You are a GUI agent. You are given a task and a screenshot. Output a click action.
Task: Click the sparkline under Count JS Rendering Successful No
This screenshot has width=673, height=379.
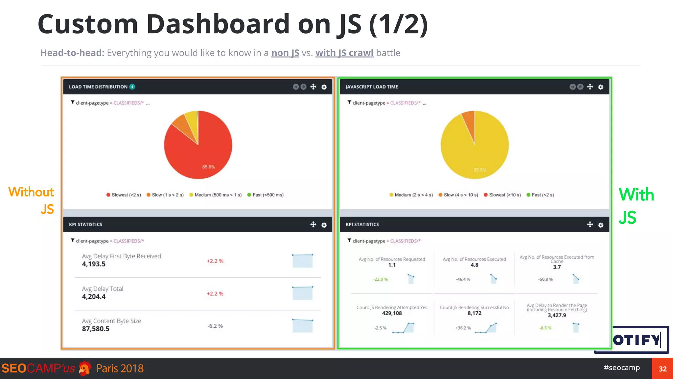tap(486, 328)
